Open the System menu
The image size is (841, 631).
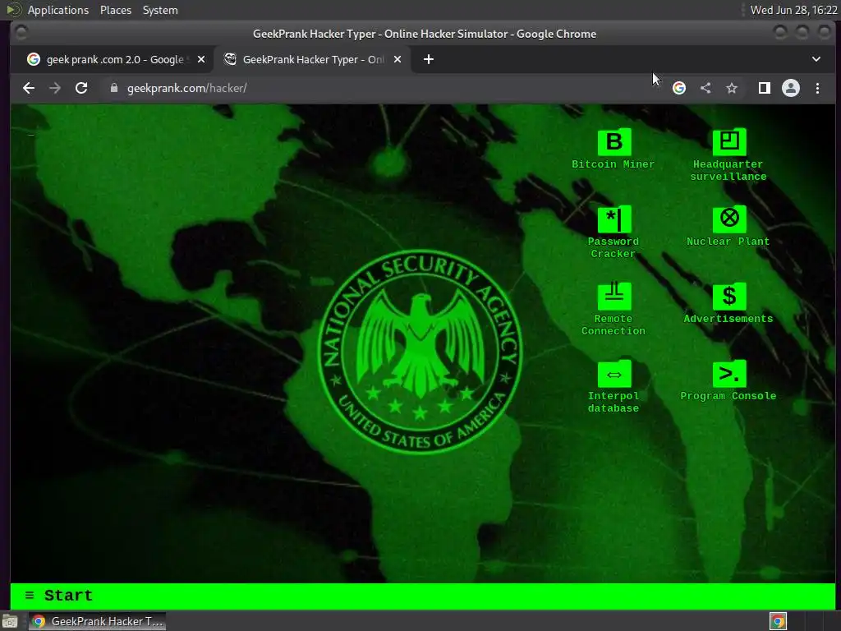pyautogui.click(x=160, y=10)
